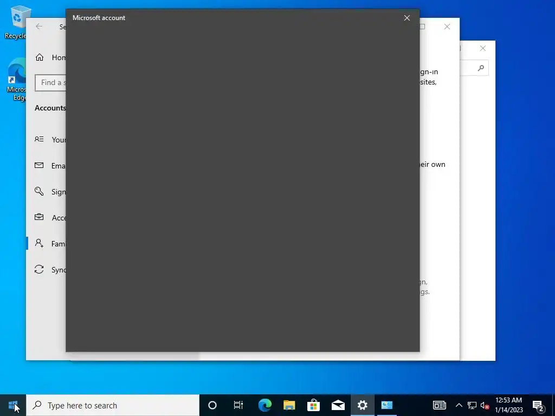Screen dimensions: 555x416
Task: Maximize the Settings window
Action: (x=422, y=27)
